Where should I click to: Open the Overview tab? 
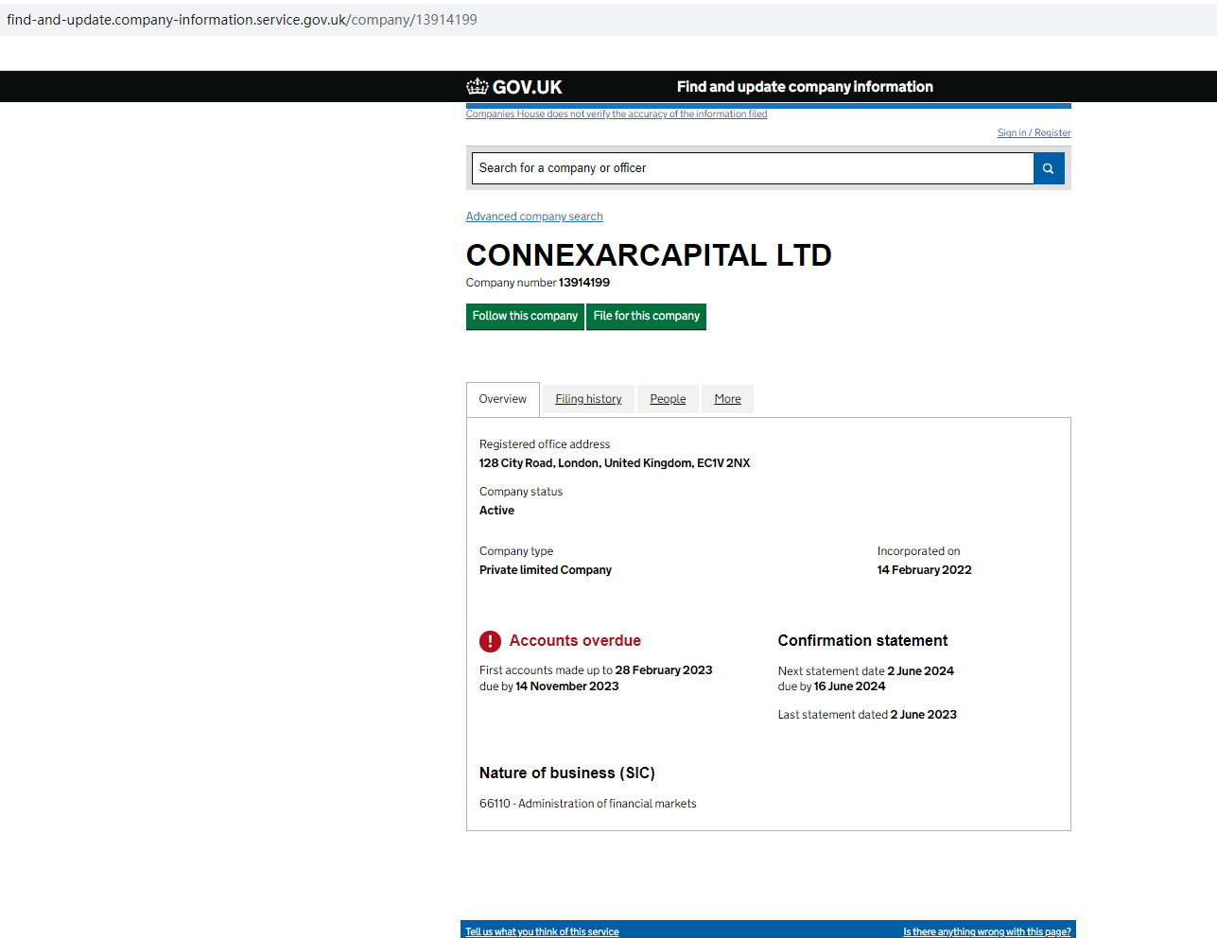503,399
